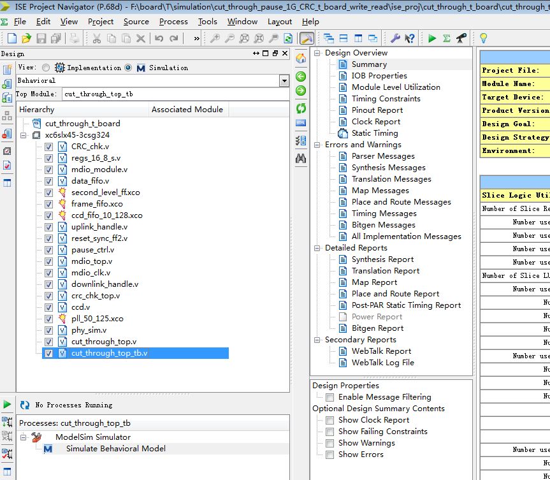Click the Add Copy of Source sidebar icon
The height and width of the screenshot is (480, 550).
(x=7, y=98)
